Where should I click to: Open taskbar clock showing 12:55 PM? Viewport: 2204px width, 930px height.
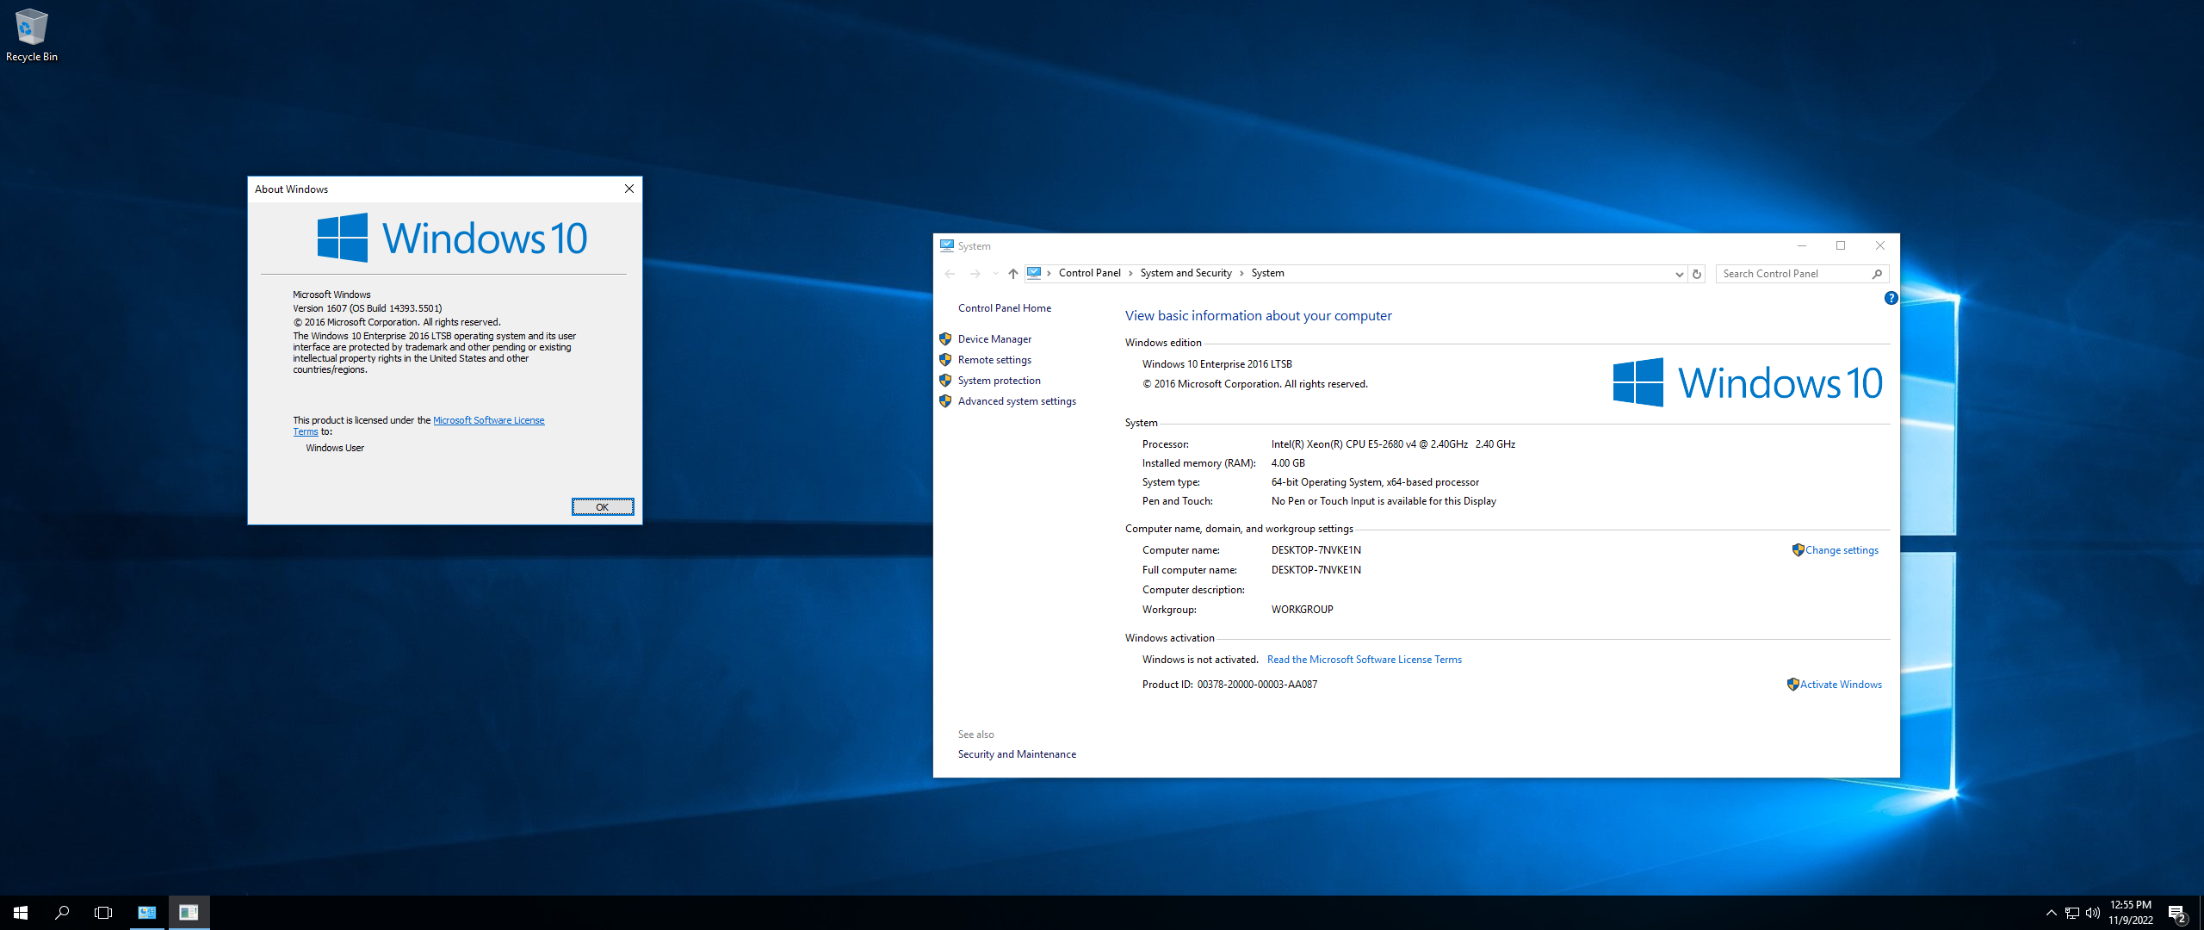tap(2131, 913)
